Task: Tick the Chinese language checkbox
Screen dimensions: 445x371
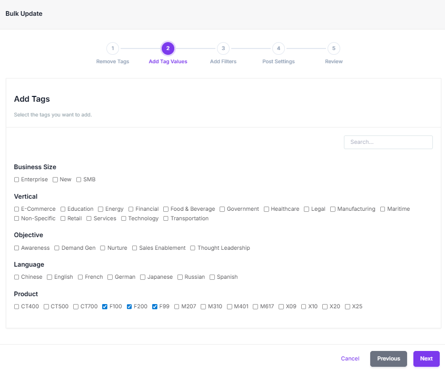Action: point(16,277)
